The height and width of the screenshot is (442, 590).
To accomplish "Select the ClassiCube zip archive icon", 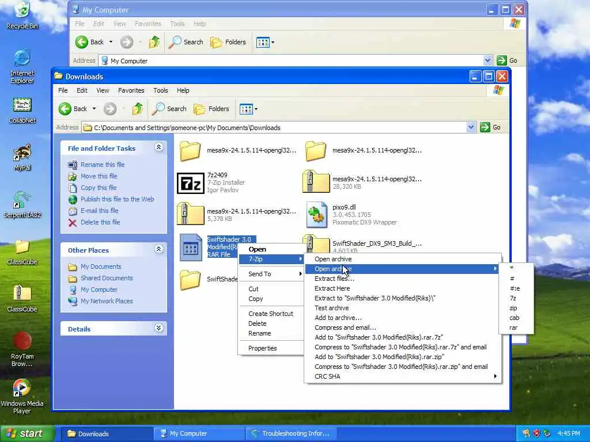I will [22, 299].
